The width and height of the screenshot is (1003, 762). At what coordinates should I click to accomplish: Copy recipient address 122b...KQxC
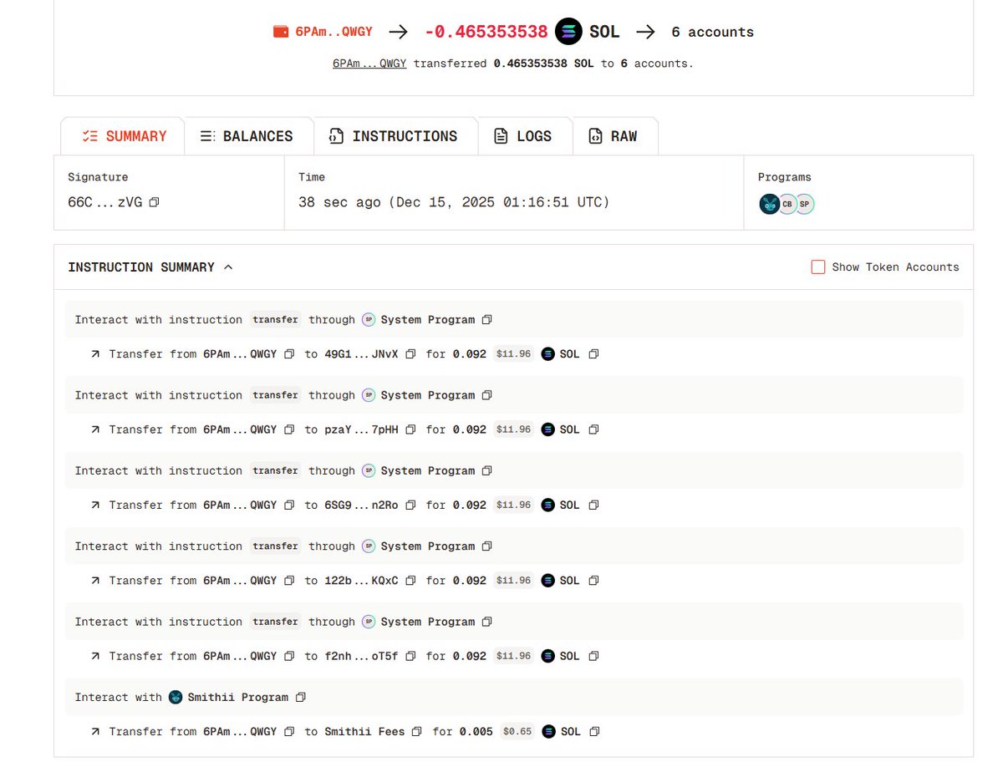[410, 581]
